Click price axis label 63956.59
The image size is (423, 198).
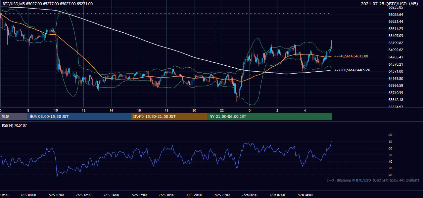point(396,85)
